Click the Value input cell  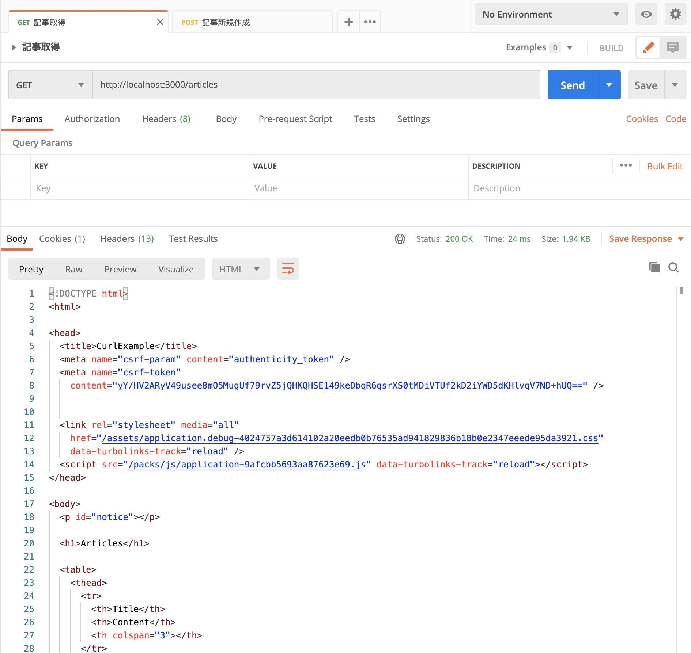pyautogui.click(x=358, y=188)
